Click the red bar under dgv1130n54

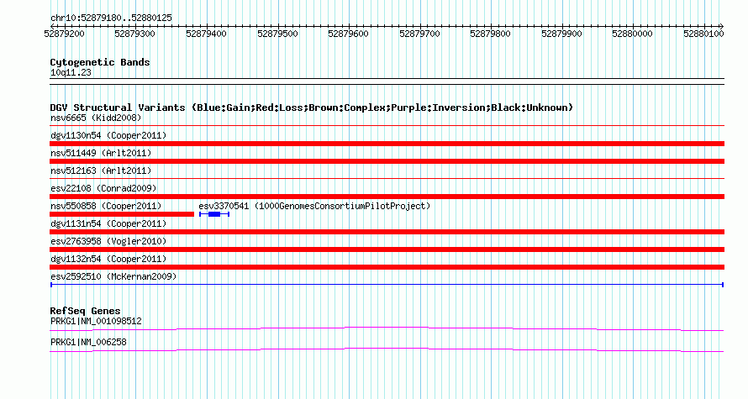point(387,144)
